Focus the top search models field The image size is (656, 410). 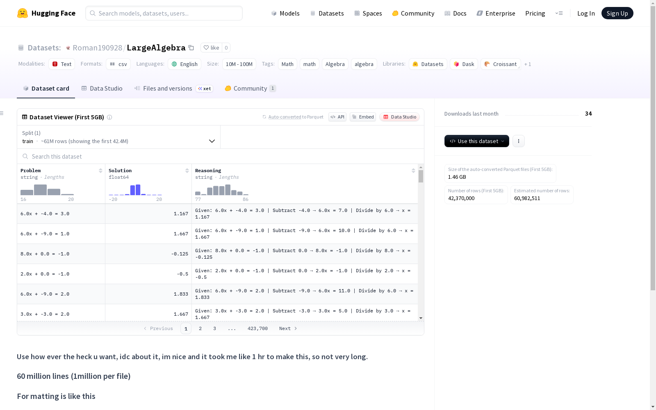[164, 13]
